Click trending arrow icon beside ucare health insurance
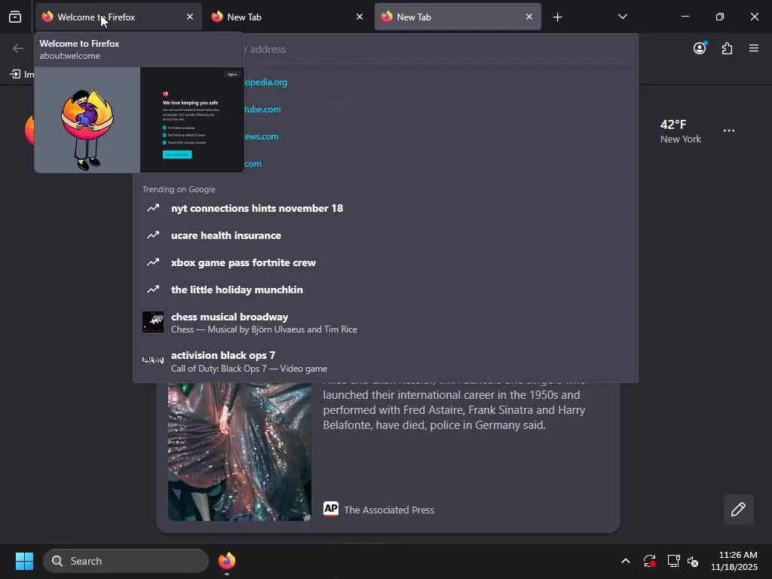 pyautogui.click(x=153, y=235)
